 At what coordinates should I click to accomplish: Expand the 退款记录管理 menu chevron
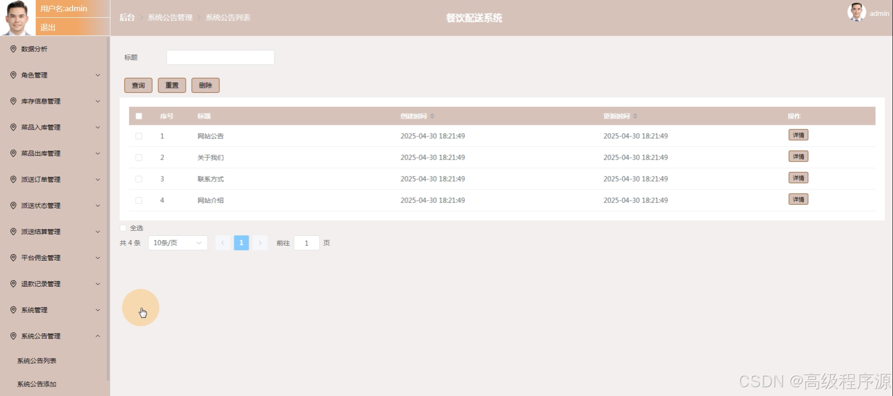point(98,283)
